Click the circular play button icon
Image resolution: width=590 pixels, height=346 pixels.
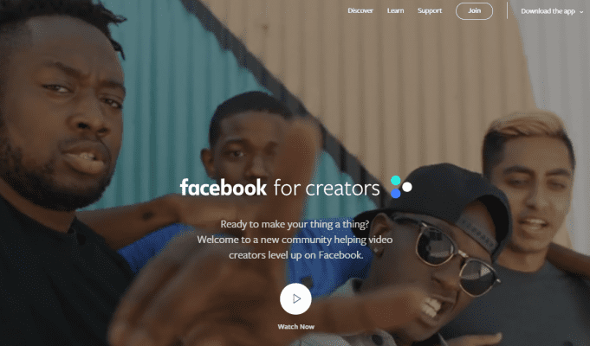295,298
